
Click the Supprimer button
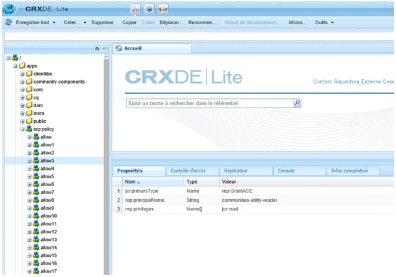pos(103,22)
